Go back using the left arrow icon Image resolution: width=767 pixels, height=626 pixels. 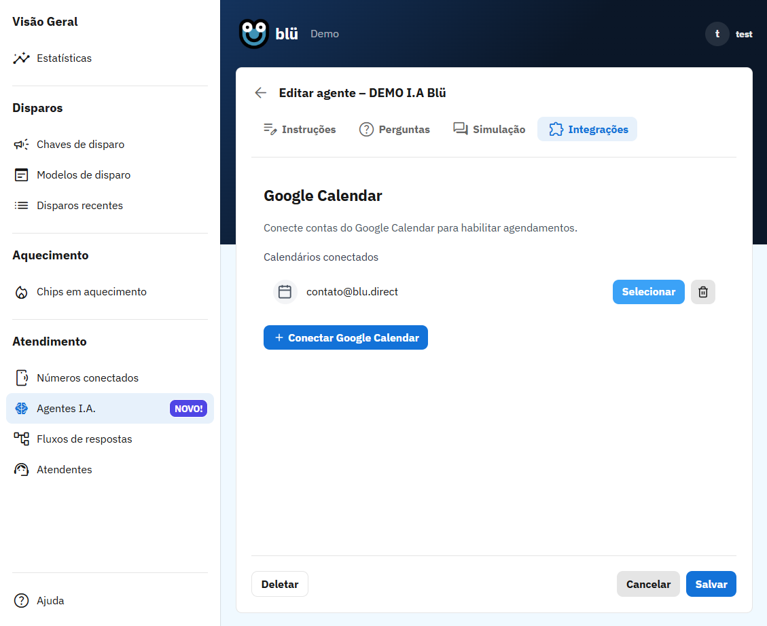261,93
